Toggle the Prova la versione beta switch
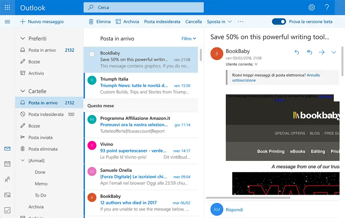Image resolution: width=345 pixels, height=218 pixels. [x=279, y=22]
